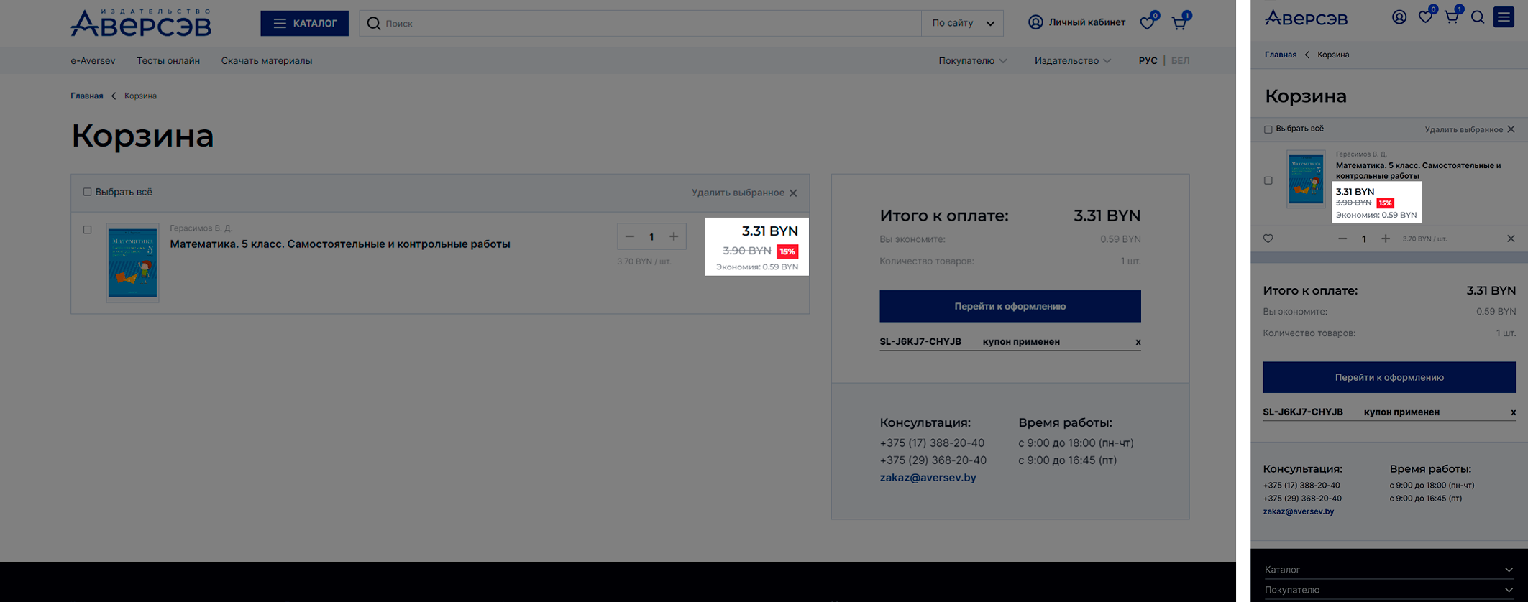Image resolution: width=1528 pixels, height=602 pixels.
Task: Go to Скачать материалы menu item
Action: point(266,61)
